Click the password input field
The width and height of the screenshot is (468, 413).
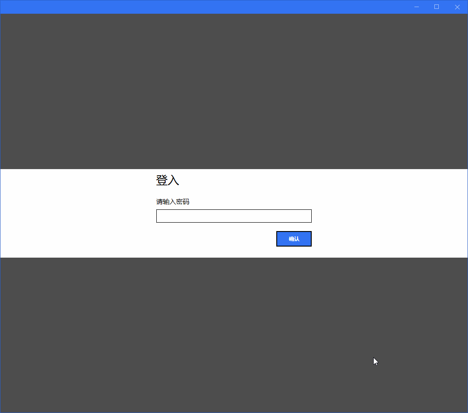click(x=234, y=216)
